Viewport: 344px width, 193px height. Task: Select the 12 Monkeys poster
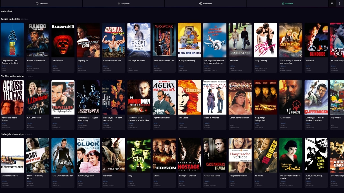click(291, 97)
